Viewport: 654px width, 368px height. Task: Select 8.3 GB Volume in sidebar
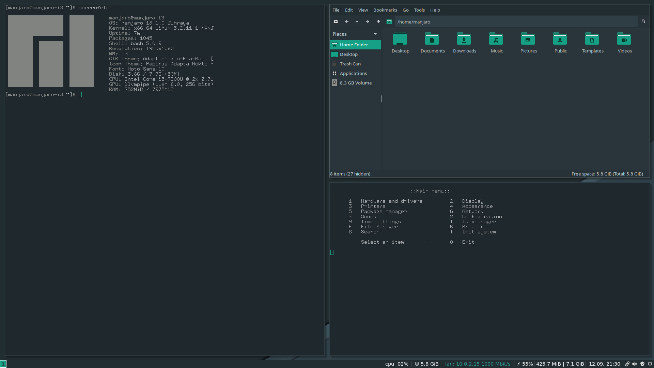355,83
